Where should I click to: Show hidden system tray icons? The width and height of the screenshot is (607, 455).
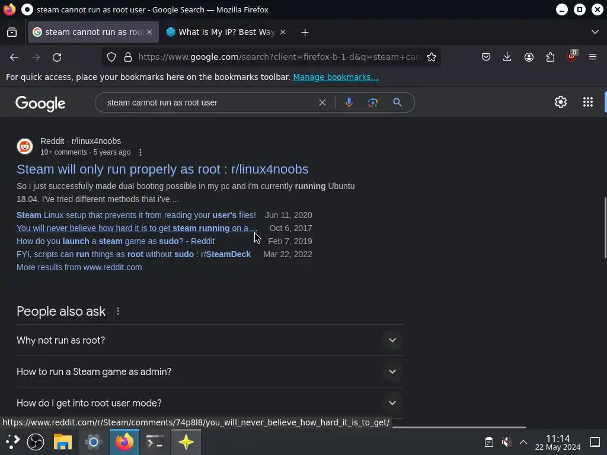[x=523, y=442]
